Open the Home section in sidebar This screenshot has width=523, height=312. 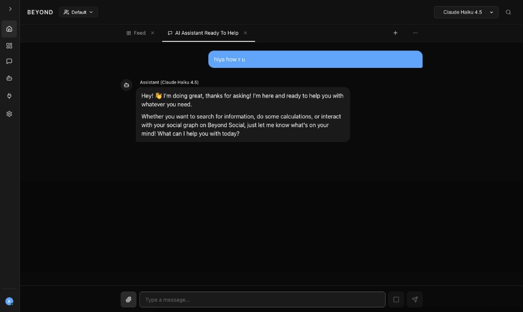click(x=9, y=29)
